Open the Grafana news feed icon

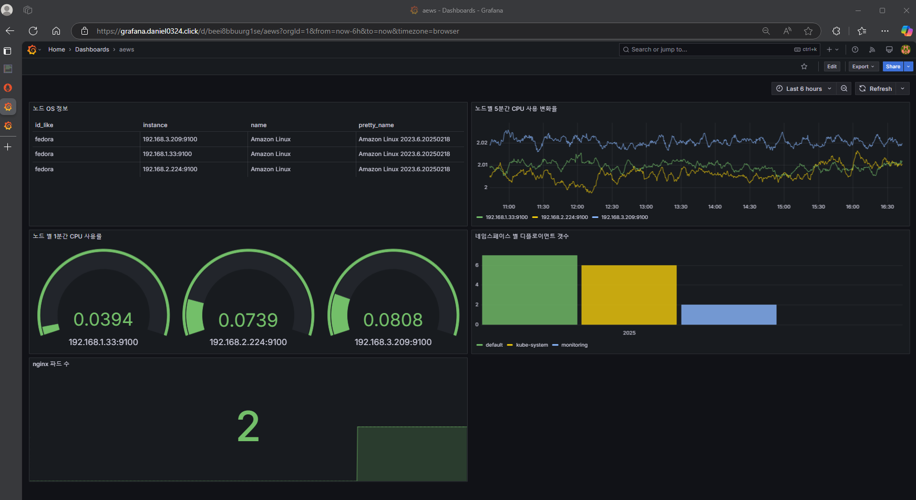pos(872,49)
